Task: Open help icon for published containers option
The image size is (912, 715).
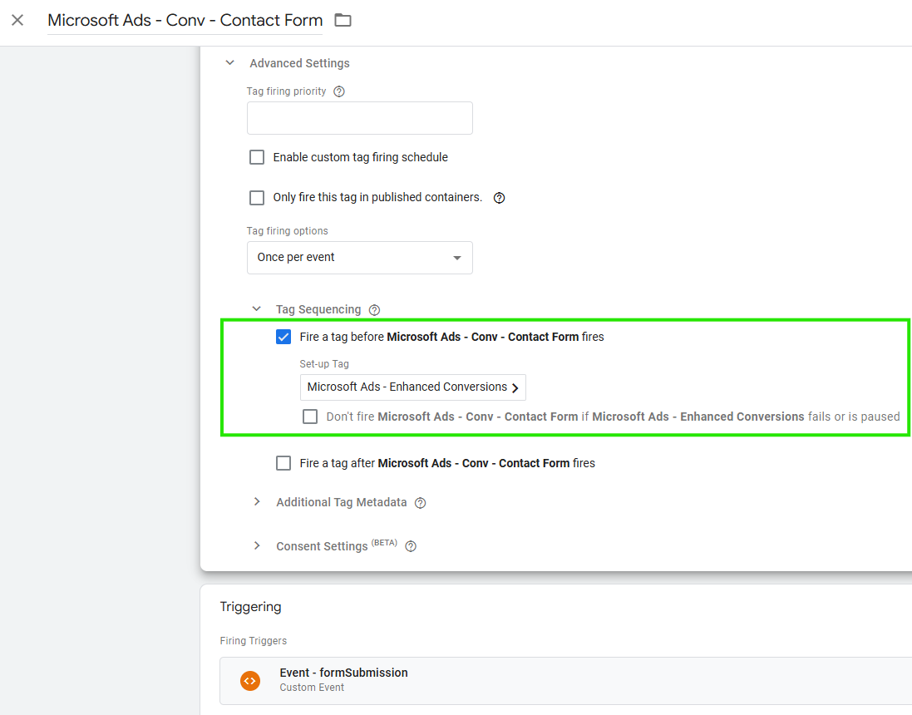Action: [x=499, y=198]
